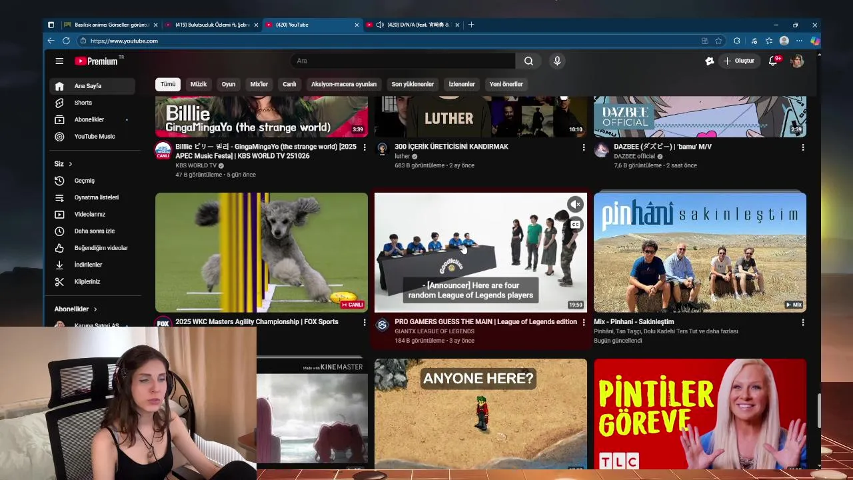Open the tab actions icon at tab bar start
Viewport: 853px width, 480px height.
[x=51, y=25]
